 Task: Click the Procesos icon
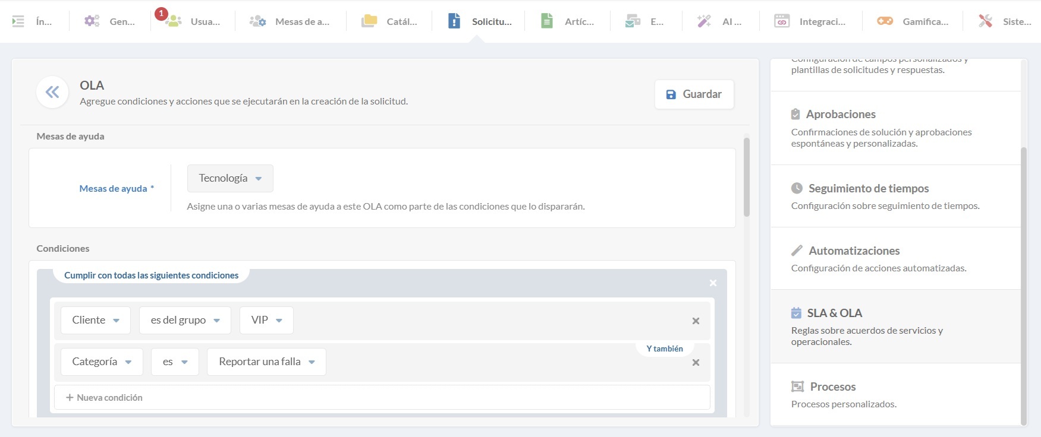click(797, 387)
